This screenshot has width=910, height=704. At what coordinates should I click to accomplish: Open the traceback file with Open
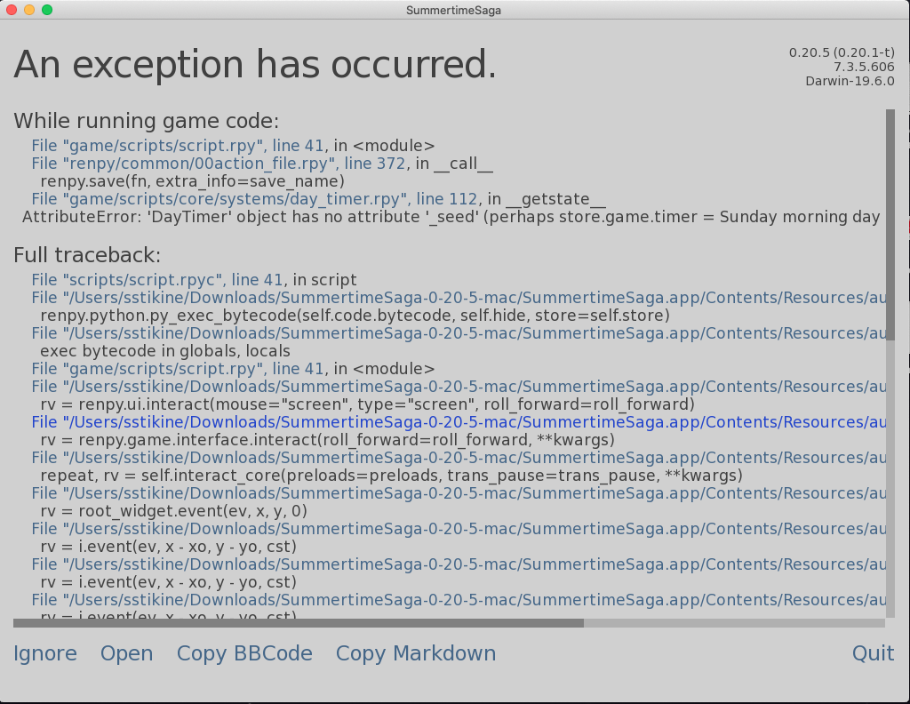point(126,653)
